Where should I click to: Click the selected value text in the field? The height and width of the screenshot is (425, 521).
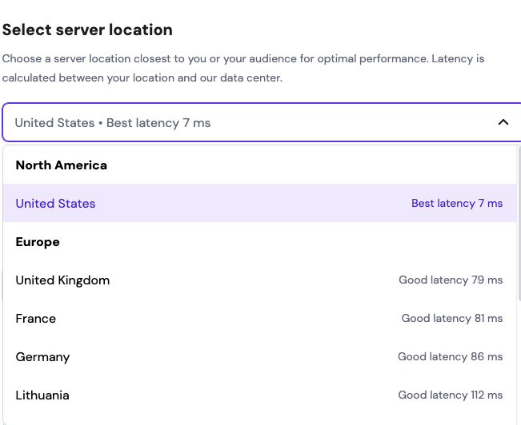click(113, 123)
